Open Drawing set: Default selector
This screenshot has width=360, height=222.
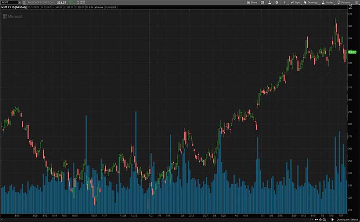click(347, 220)
